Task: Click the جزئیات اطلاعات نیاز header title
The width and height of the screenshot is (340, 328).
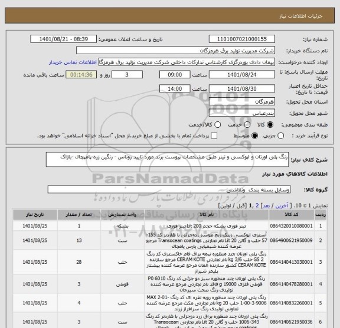Action: coord(301,16)
